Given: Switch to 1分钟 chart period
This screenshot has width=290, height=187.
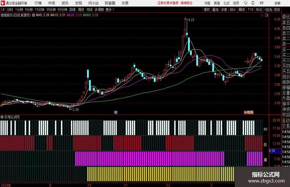Looking at the screenshot, I should pyautogui.click(x=19, y=10).
